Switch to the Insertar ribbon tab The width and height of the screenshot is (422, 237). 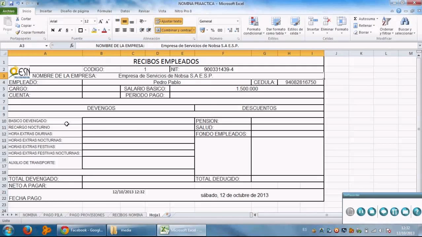click(46, 11)
